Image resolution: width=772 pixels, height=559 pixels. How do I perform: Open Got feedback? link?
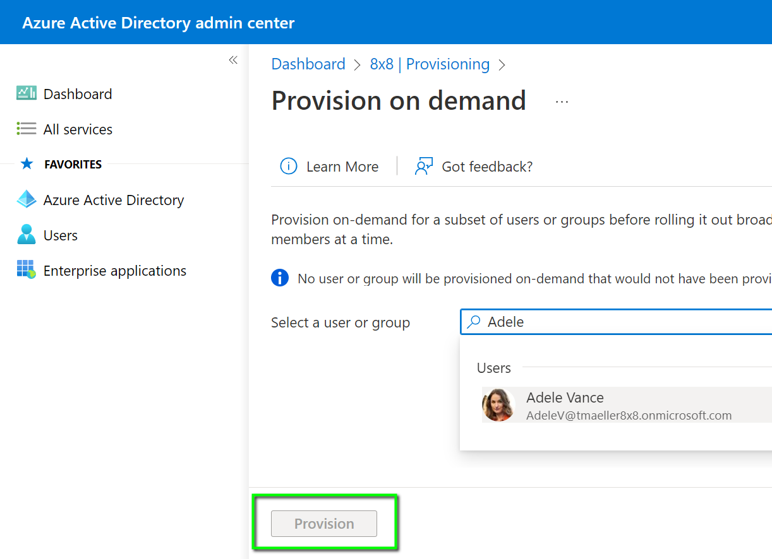487,167
